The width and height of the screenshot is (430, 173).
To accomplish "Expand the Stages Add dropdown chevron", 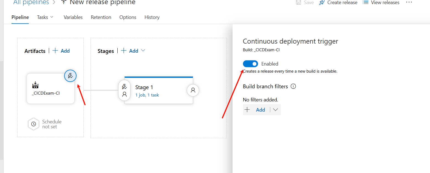I will (x=143, y=51).
